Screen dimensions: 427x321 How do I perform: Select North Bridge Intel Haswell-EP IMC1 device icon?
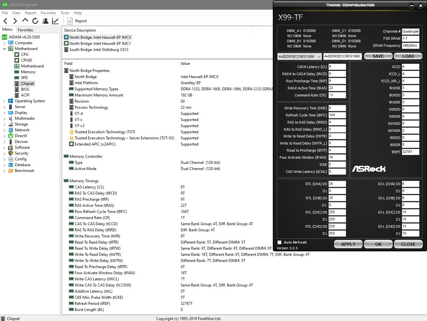tap(66, 44)
